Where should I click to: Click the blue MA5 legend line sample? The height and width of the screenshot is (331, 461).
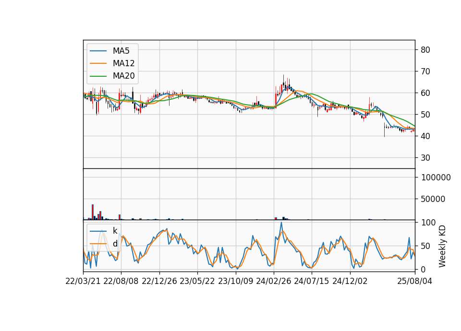[98, 51]
